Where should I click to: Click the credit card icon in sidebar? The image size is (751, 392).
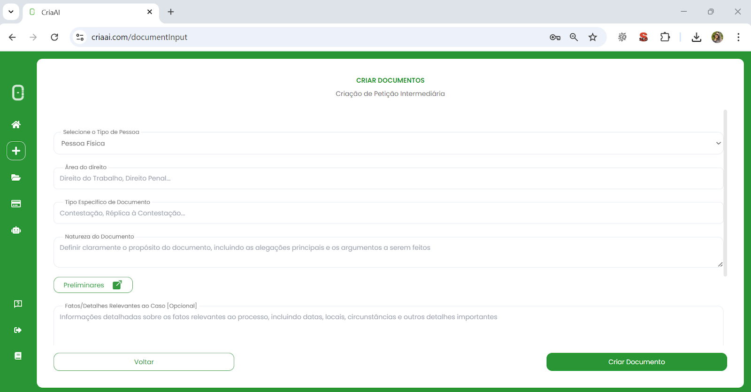click(x=16, y=204)
